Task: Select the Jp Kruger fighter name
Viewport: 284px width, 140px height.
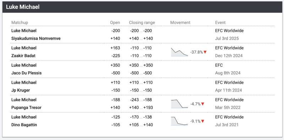Action: coord(21,90)
